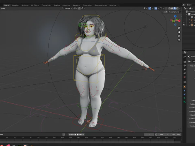The width and height of the screenshot is (195, 146).
Task: Click the current frame number field
Action: coord(149,135)
